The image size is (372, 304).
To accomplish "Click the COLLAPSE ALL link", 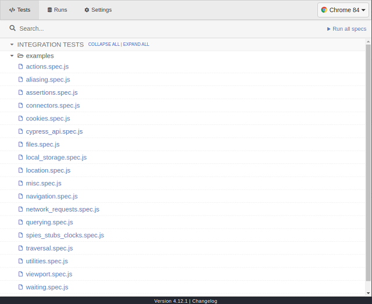I will (104, 44).
